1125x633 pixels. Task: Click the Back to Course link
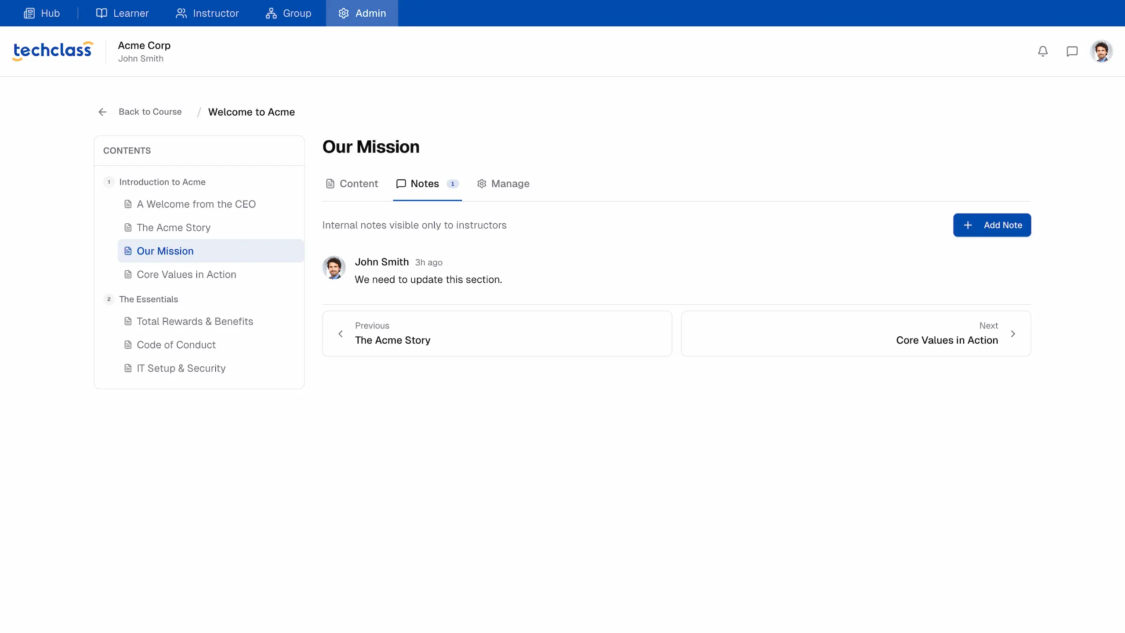[150, 112]
